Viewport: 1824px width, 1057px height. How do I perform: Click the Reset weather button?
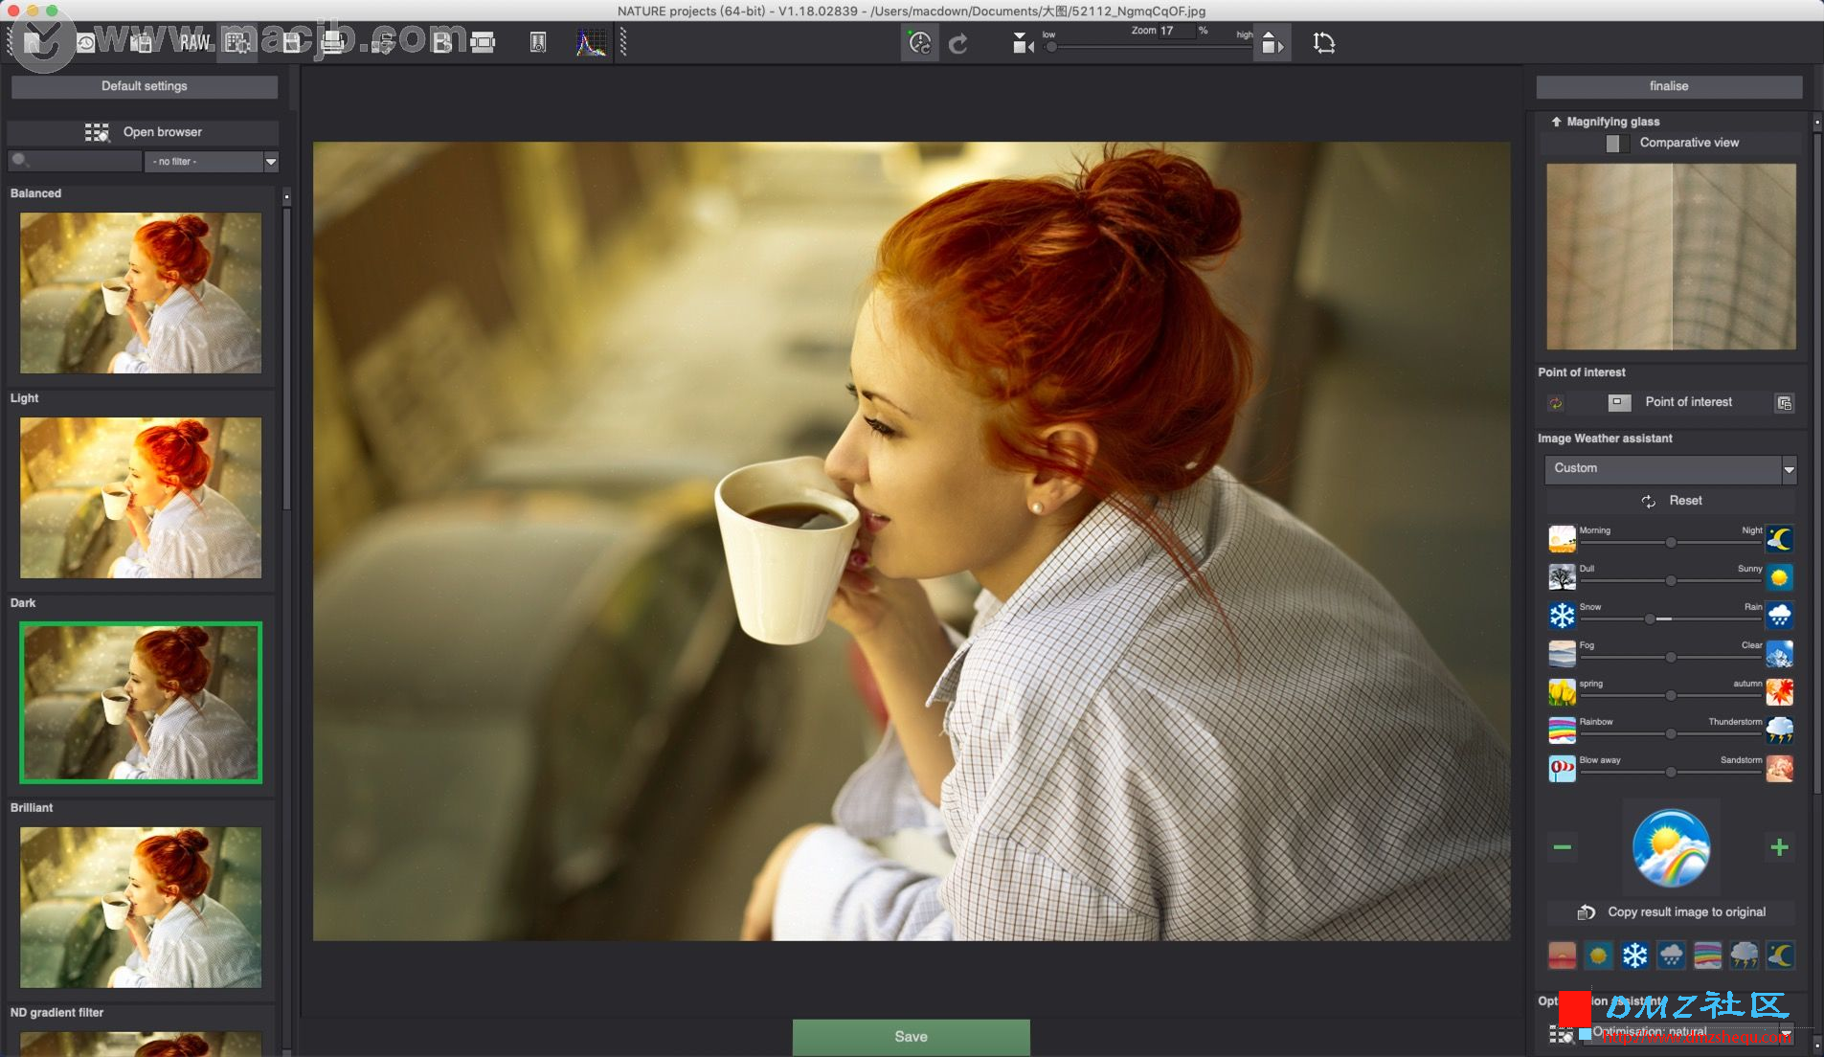[1671, 501]
